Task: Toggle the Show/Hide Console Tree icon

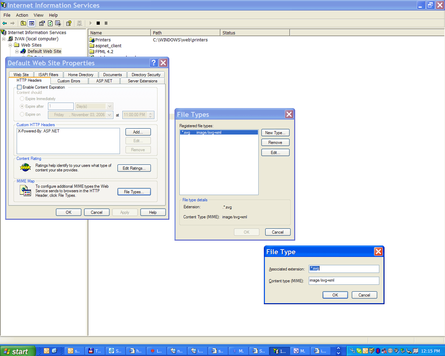Action: [x=32, y=23]
